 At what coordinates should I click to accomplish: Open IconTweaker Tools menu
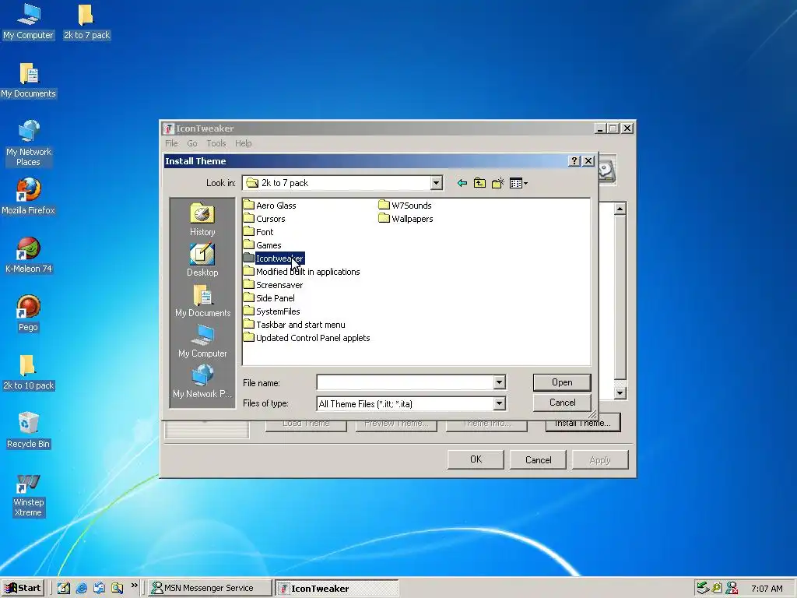pos(216,143)
